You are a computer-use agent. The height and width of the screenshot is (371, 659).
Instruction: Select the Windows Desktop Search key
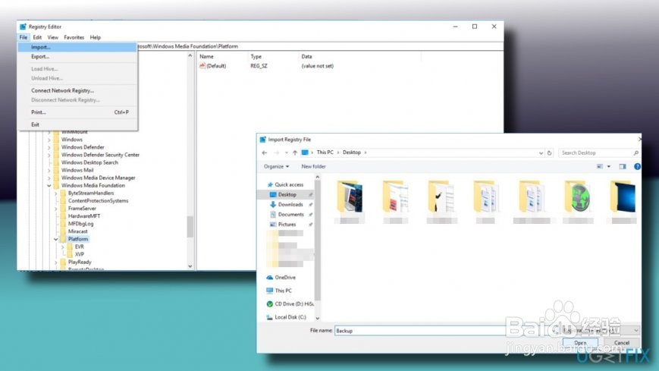pyautogui.click(x=89, y=162)
